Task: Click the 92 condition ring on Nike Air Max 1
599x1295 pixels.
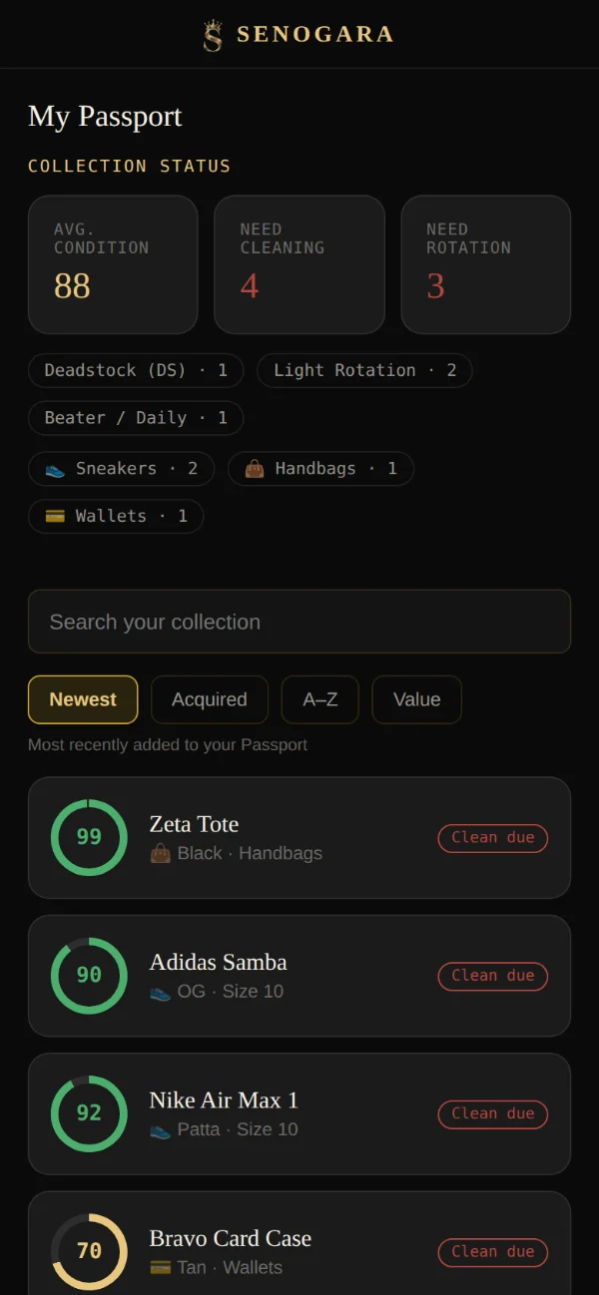Action: pos(89,1113)
